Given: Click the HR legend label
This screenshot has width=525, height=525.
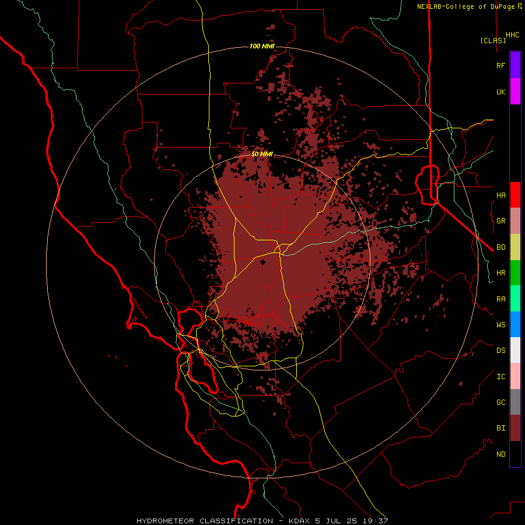Looking at the screenshot, I should coord(501,273).
